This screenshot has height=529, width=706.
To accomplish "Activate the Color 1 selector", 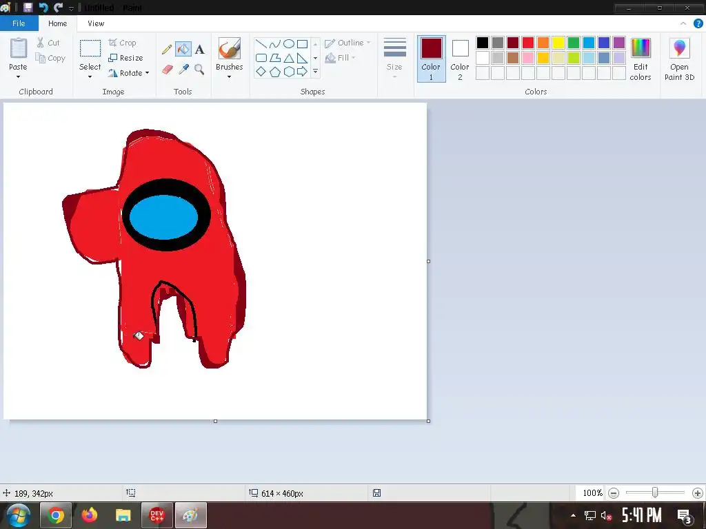I will (x=432, y=59).
